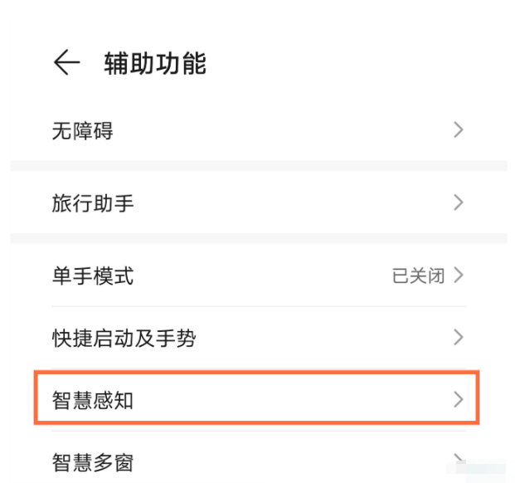
Task: Tap the chevron beside 智慧多窗
Action: [459, 459]
